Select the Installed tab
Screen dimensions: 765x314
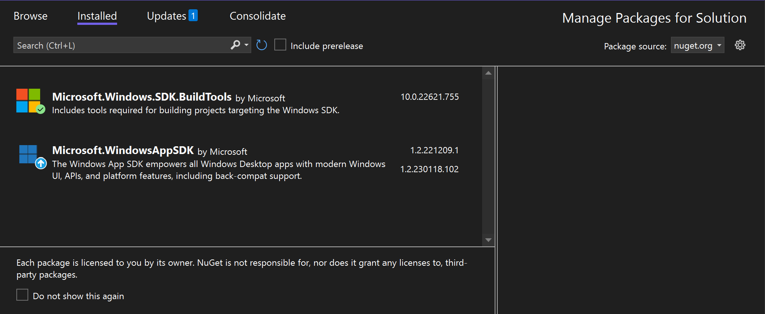point(97,16)
